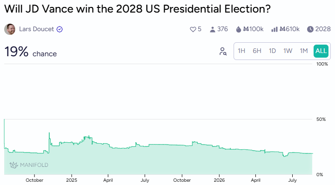Click the market title about JD Vance
Image resolution: width=335 pixels, height=185 pixels.
pyautogui.click(x=137, y=9)
